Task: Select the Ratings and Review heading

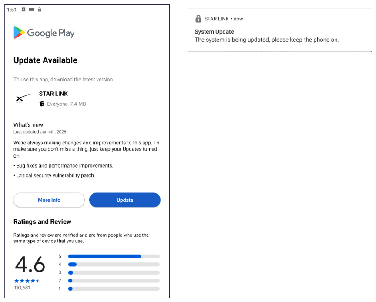Action: 42,221
